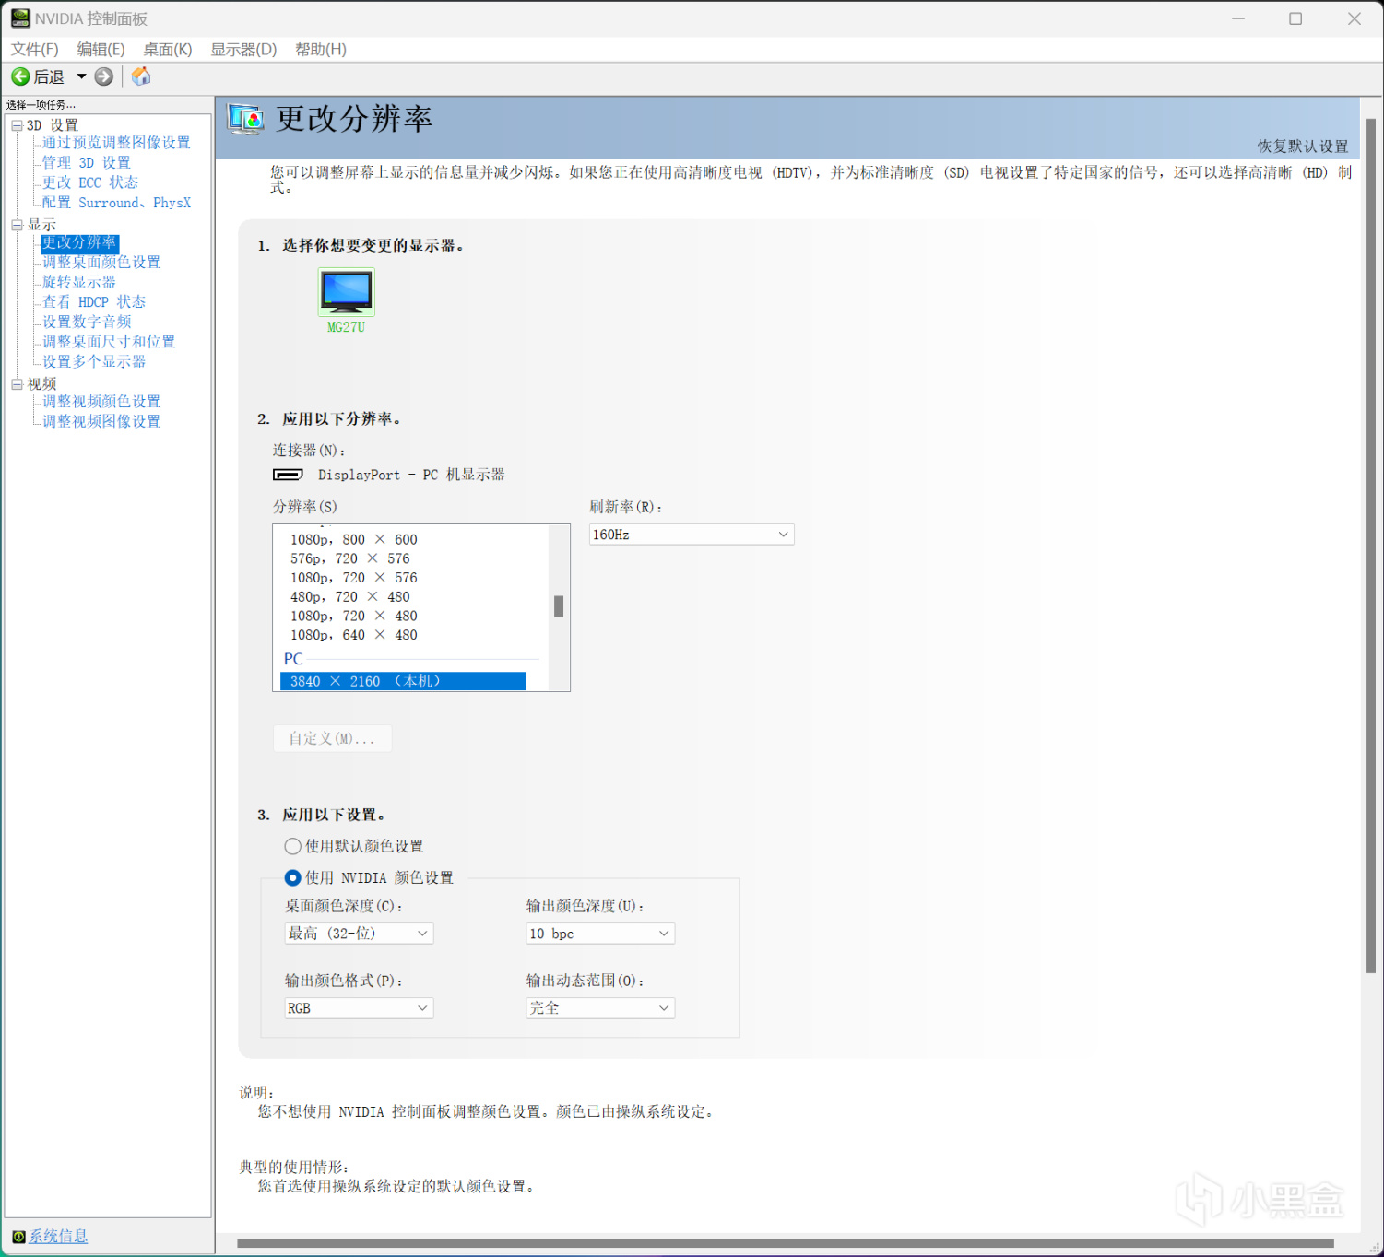This screenshot has width=1384, height=1257.
Task: Click the system information icon
Action: click(x=18, y=1237)
